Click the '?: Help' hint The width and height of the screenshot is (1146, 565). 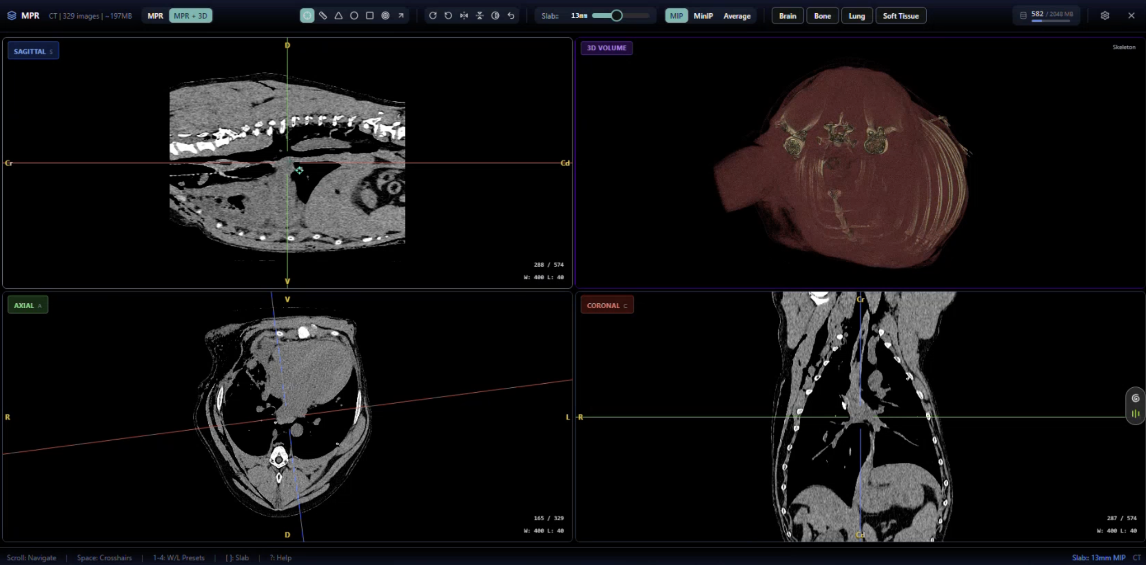[280, 557]
